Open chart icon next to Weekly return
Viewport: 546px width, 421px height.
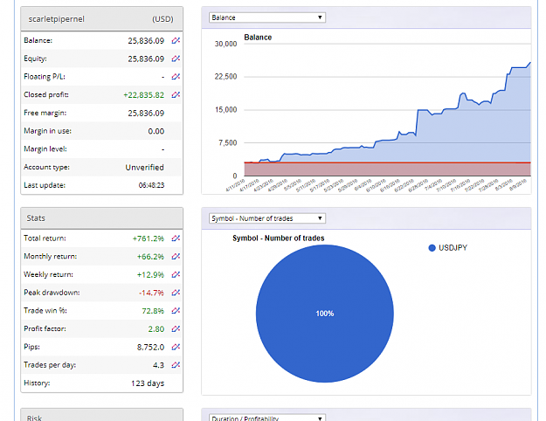[176, 275]
